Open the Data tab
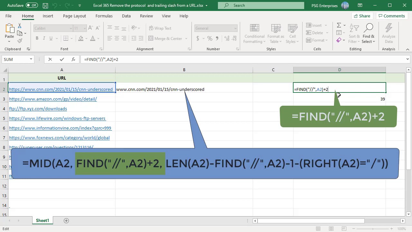Screen dimensions: 412x232 (x=126, y=16)
